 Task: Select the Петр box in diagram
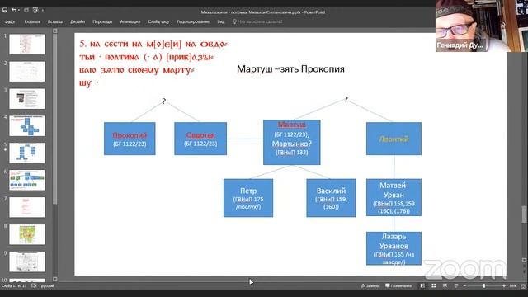click(248, 198)
